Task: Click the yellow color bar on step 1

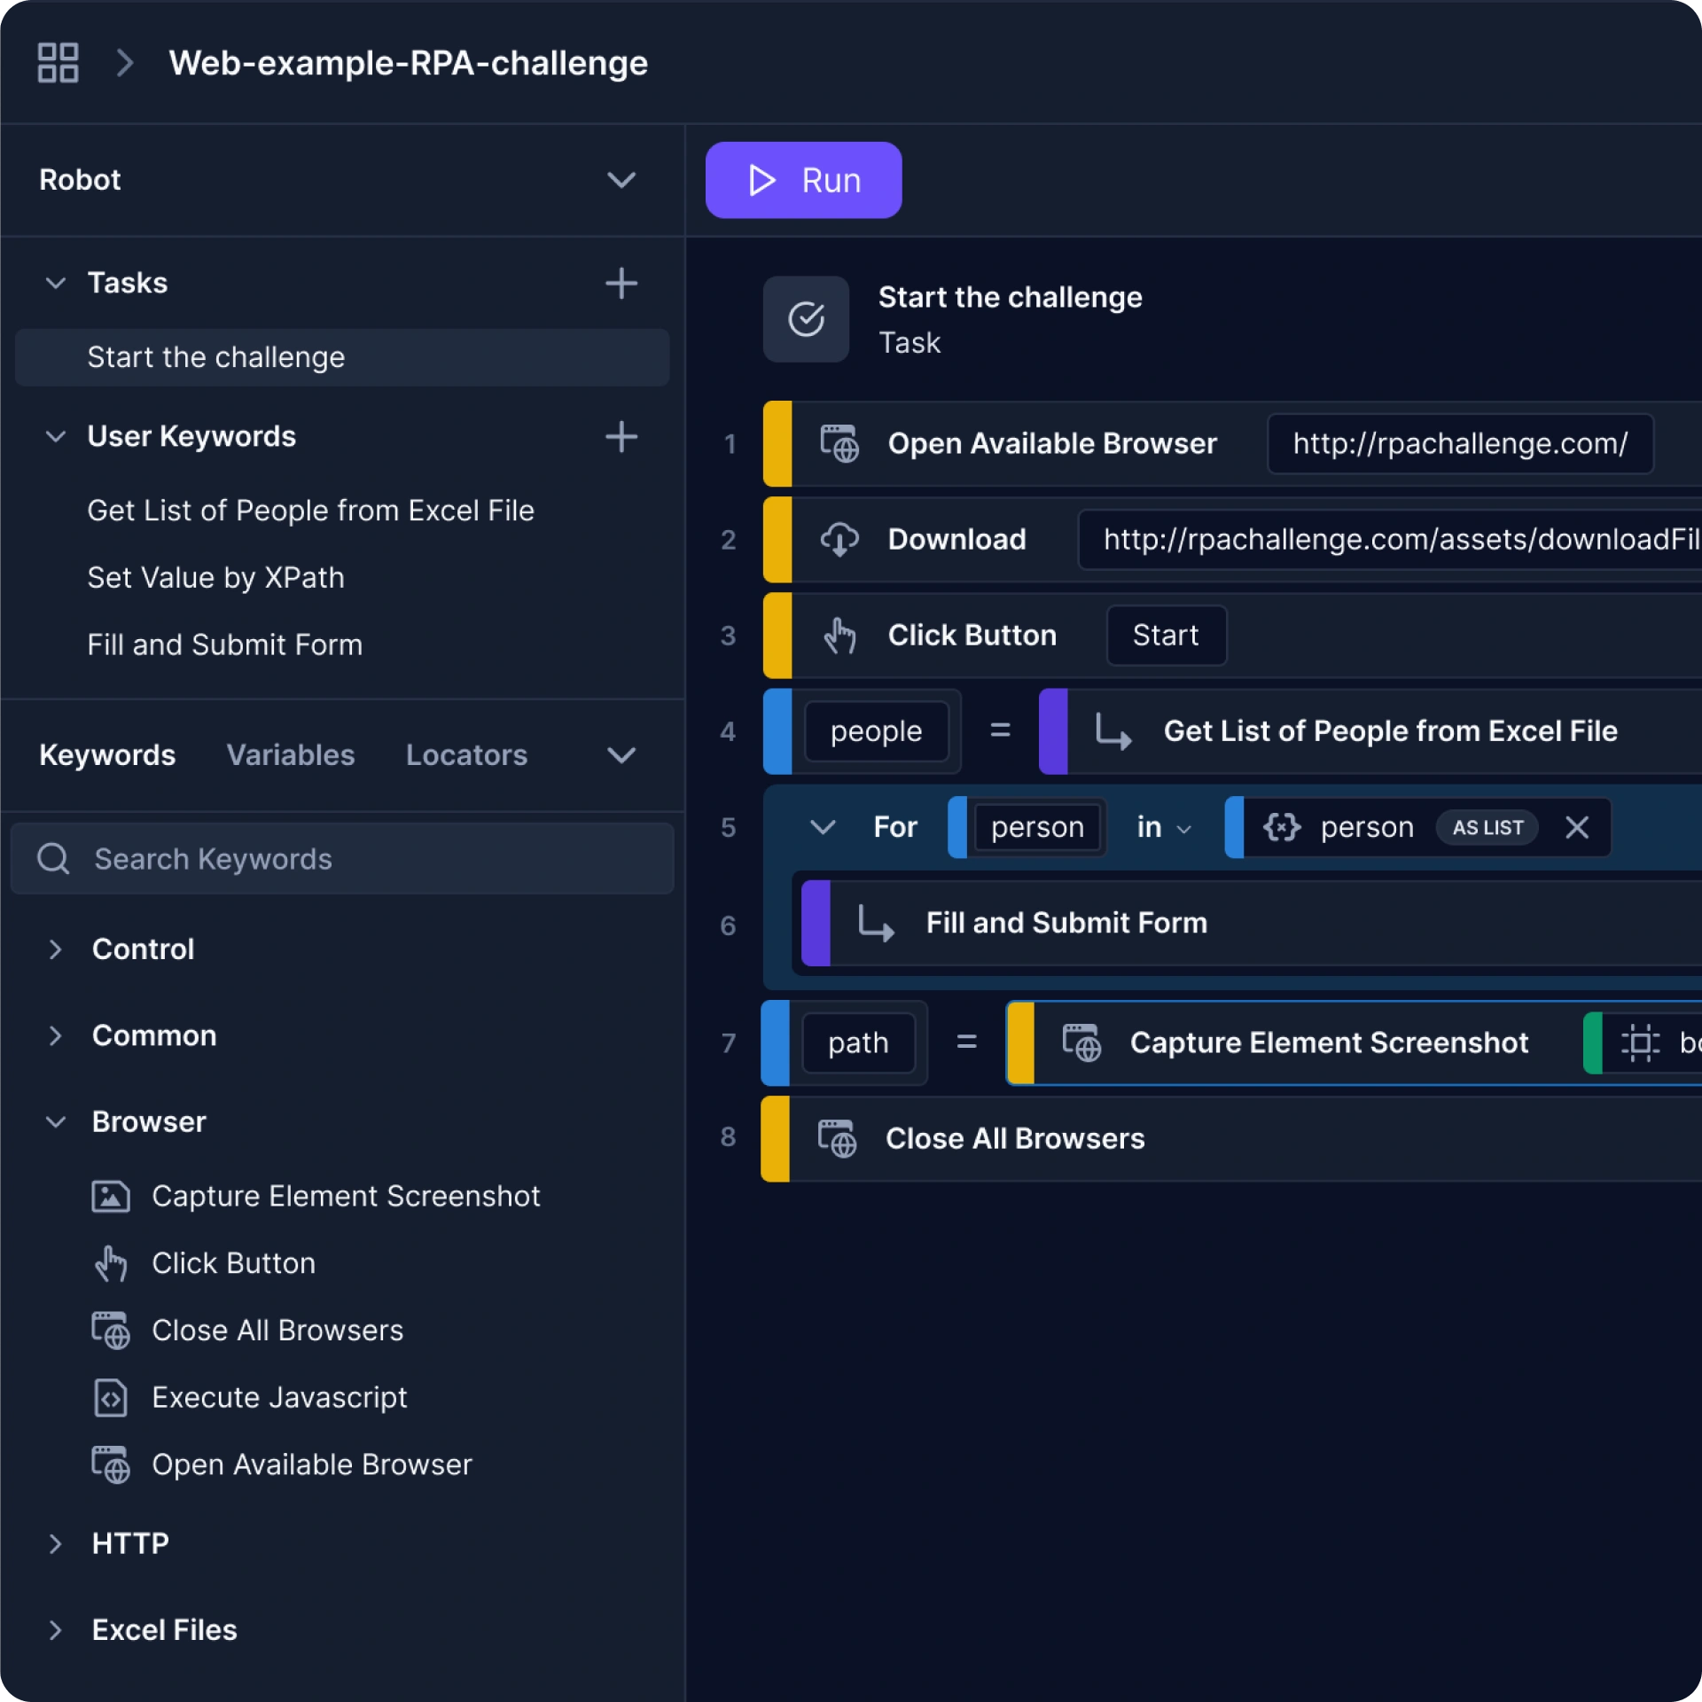Action: click(x=777, y=443)
